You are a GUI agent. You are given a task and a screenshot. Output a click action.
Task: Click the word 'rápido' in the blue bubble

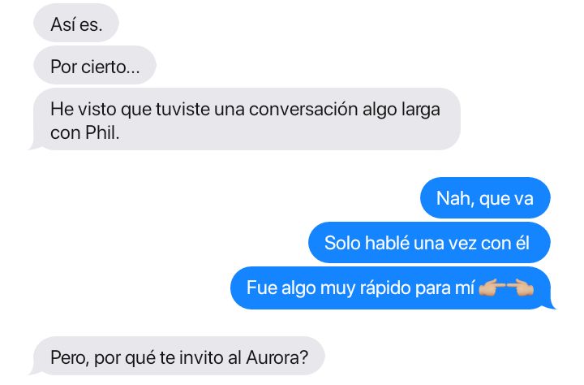click(x=380, y=288)
